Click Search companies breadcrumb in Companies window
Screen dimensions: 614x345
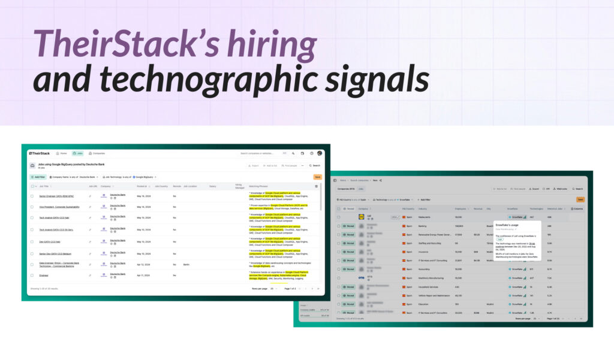[360, 180]
